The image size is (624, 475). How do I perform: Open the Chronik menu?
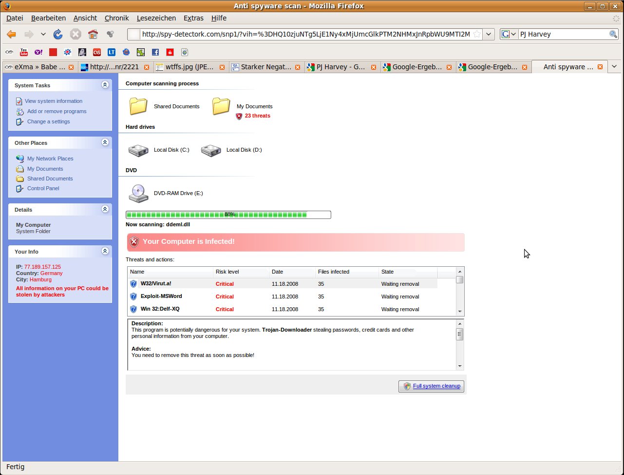point(116,18)
